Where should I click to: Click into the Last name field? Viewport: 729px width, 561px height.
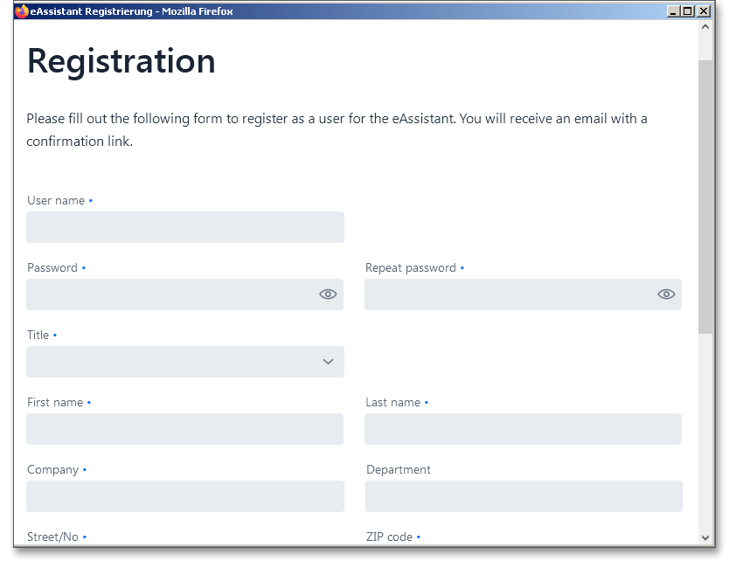(523, 429)
